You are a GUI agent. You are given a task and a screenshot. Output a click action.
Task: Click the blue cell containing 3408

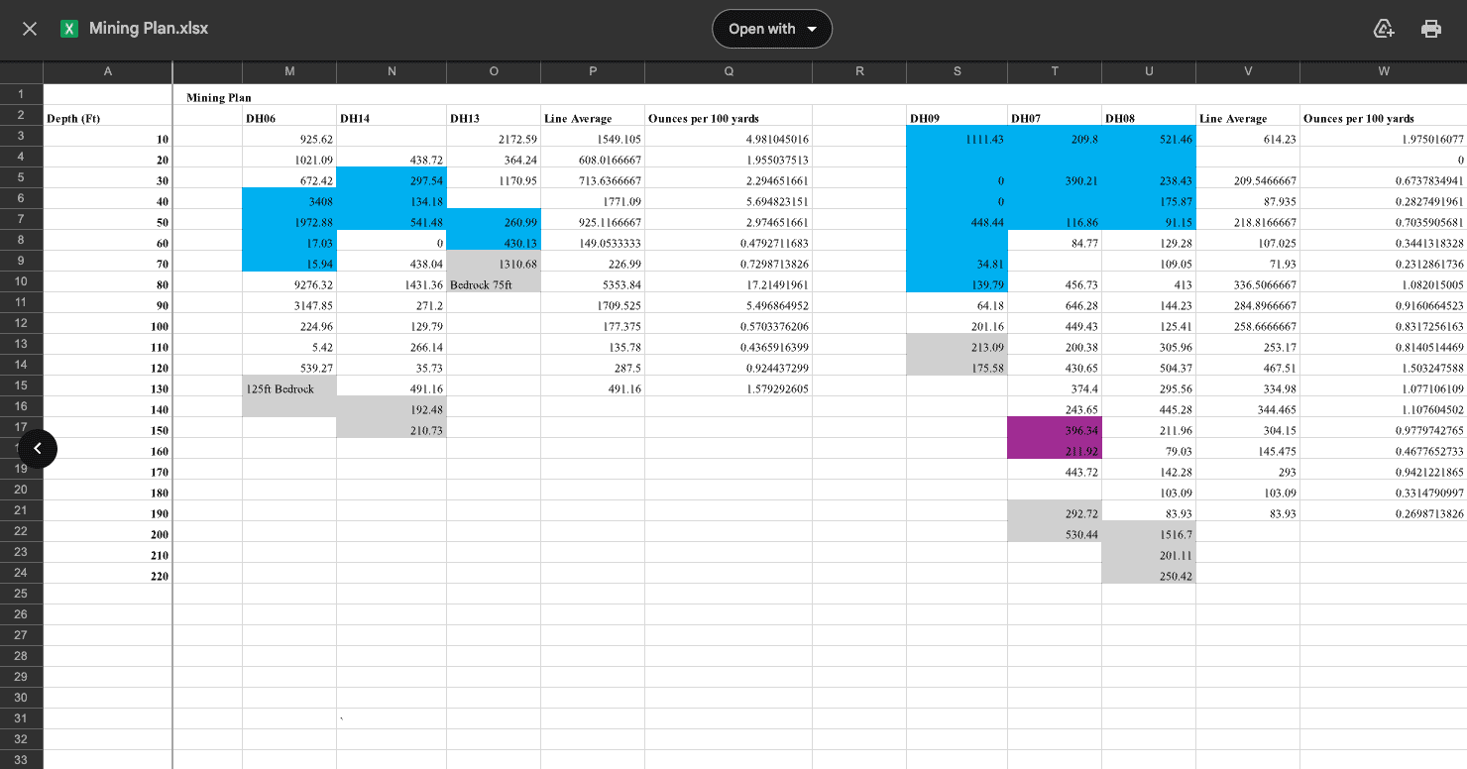289,201
